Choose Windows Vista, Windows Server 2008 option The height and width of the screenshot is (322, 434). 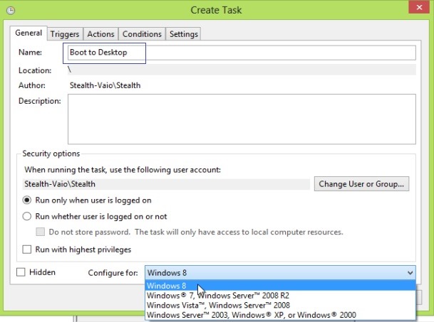(280, 305)
